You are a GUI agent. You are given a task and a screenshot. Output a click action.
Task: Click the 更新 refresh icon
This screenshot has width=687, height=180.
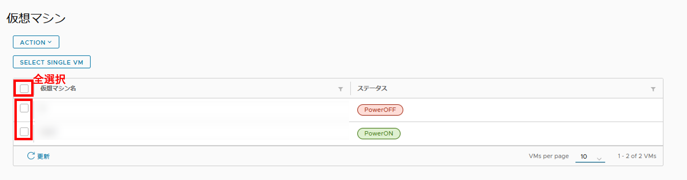pos(31,156)
